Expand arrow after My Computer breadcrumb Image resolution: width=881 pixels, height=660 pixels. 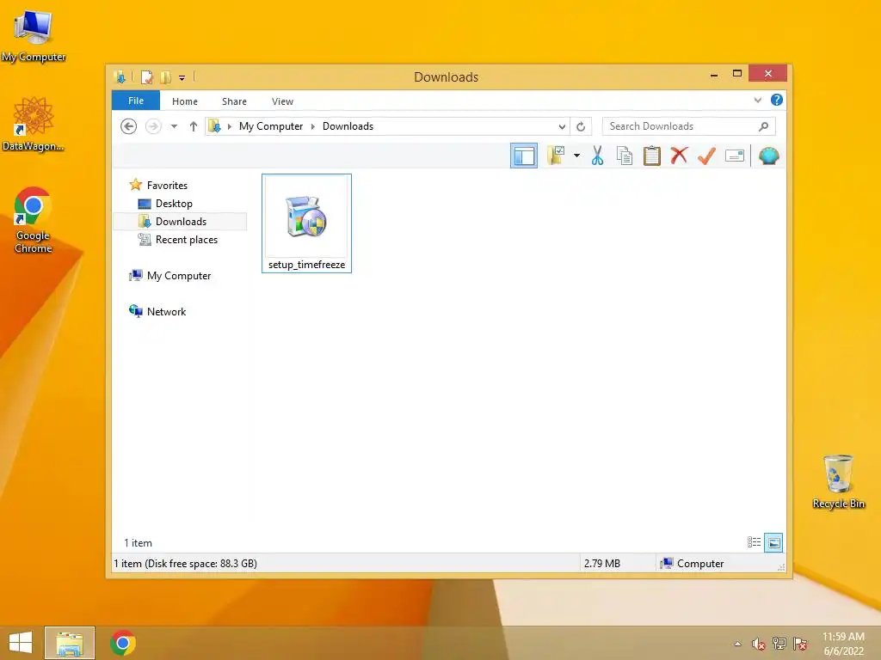click(x=313, y=126)
